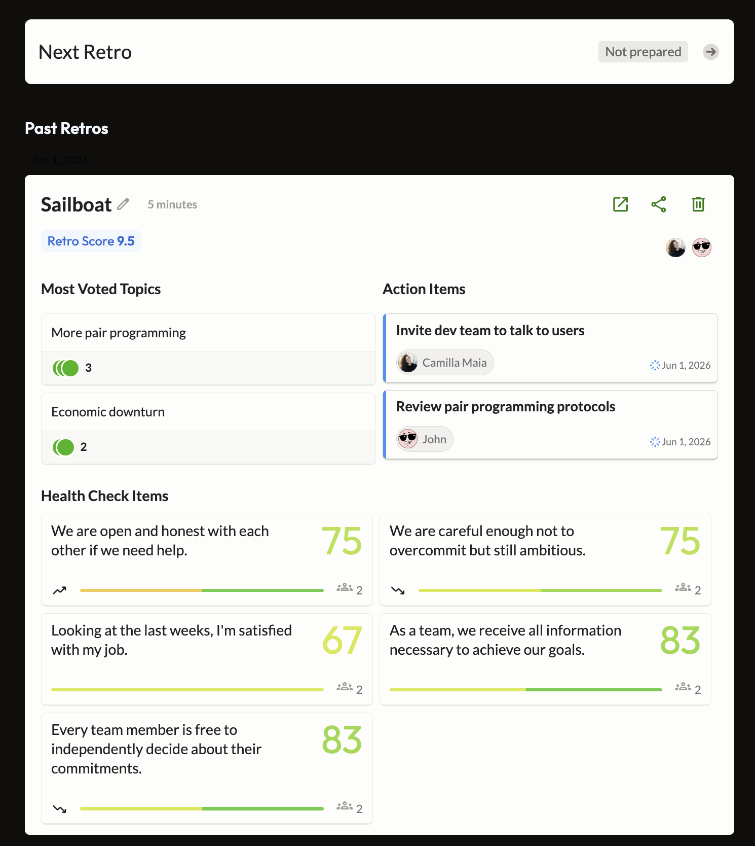Click the score bar on overcommit card

pos(540,590)
